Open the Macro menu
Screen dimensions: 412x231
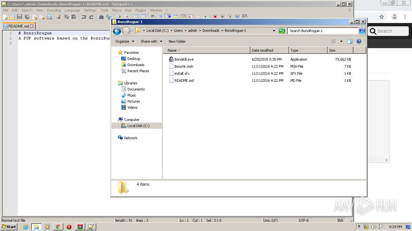(117, 10)
